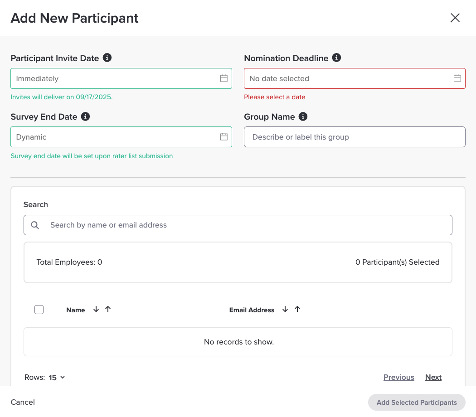Viewport: 476px width, 417px height.
Task: Open calendar icon in Nomination Deadline field
Action: (x=457, y=78)
